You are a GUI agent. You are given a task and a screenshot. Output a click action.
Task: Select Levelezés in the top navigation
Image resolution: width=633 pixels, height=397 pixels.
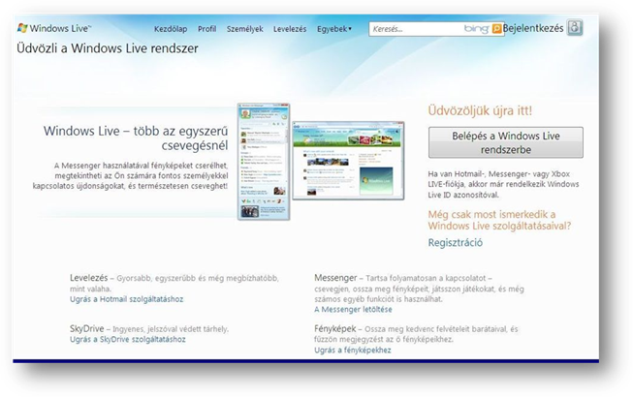pos(290,29)
